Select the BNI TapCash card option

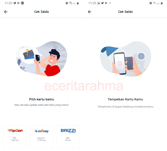(x=15, y=137)
